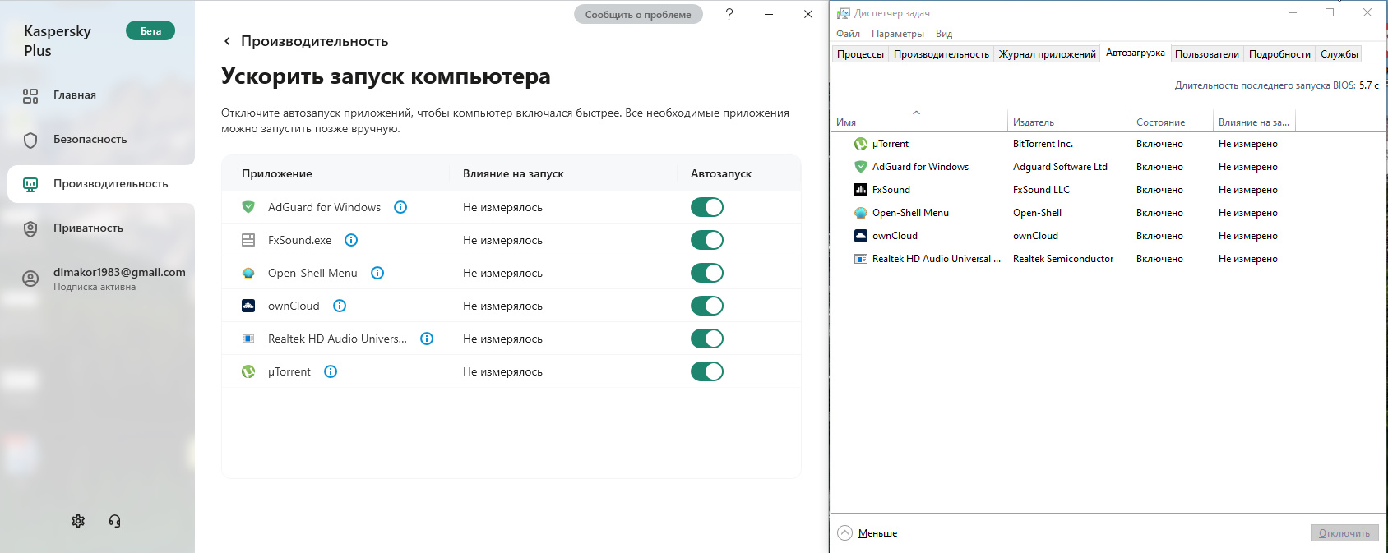Show info for Realtek HD Audio Univers...
The image size is (1388, 553).
(x=427, y=339)
